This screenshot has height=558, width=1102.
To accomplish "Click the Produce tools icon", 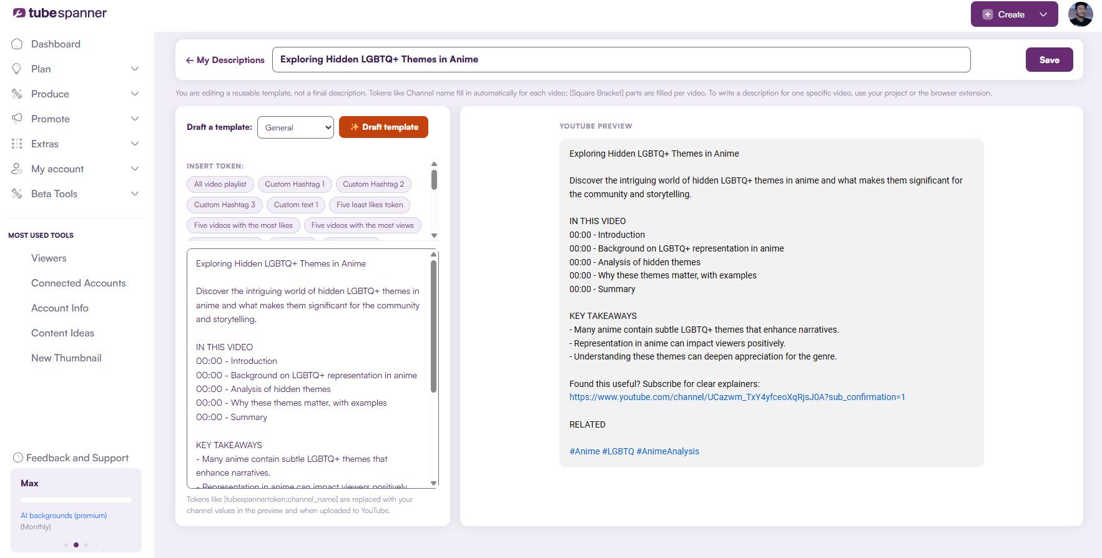I will (17, 94).
